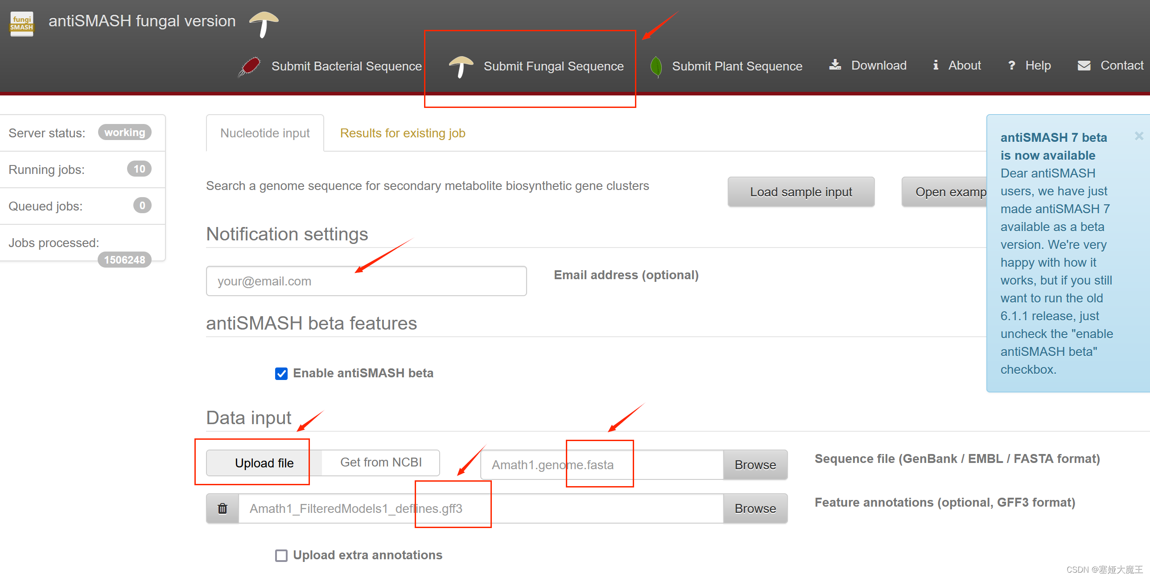Switch to Get from NCBI option
This screenshot has width=1150, height=578.
[380, 462]
